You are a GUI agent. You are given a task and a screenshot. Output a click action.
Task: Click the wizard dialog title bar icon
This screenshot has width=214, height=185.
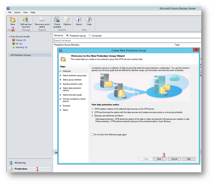pos(61,50)
